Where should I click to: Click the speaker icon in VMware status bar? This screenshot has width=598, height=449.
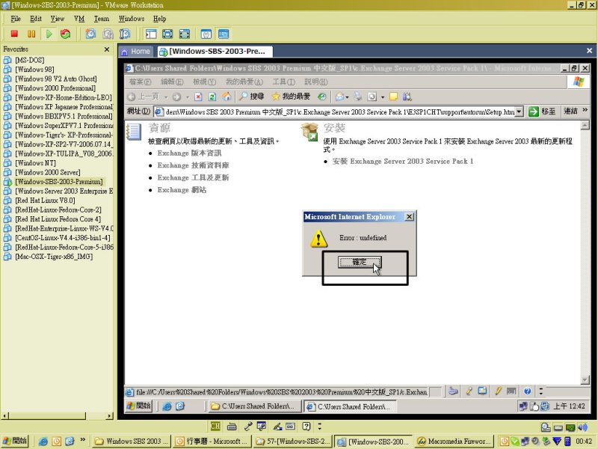tap(582, 427)
